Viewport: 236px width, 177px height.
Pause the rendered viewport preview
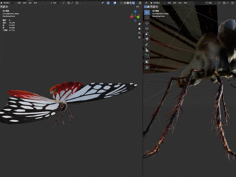coord(140,3)
